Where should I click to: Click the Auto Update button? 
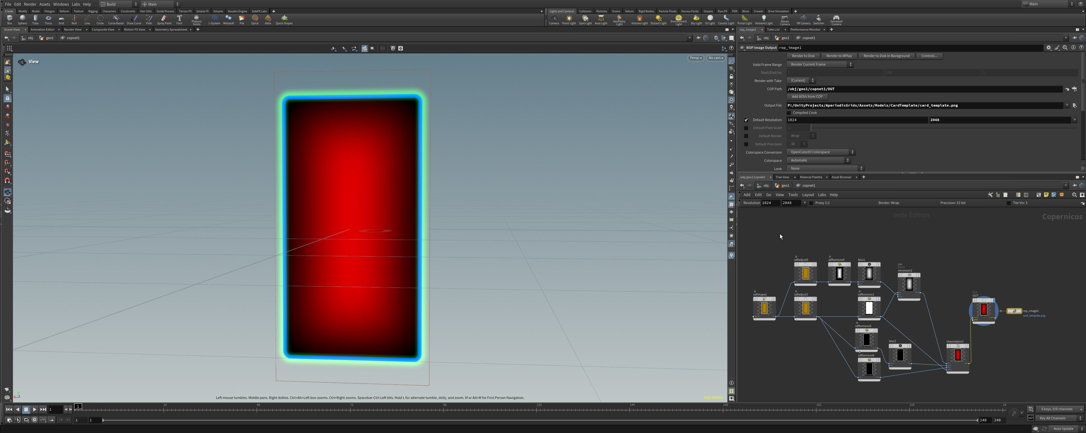point(1064,429)
